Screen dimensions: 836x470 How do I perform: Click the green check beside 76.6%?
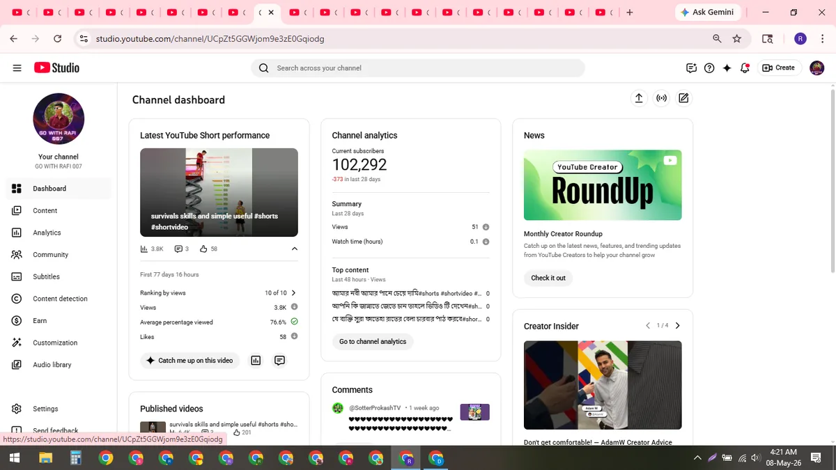click(x=294, y=322)
